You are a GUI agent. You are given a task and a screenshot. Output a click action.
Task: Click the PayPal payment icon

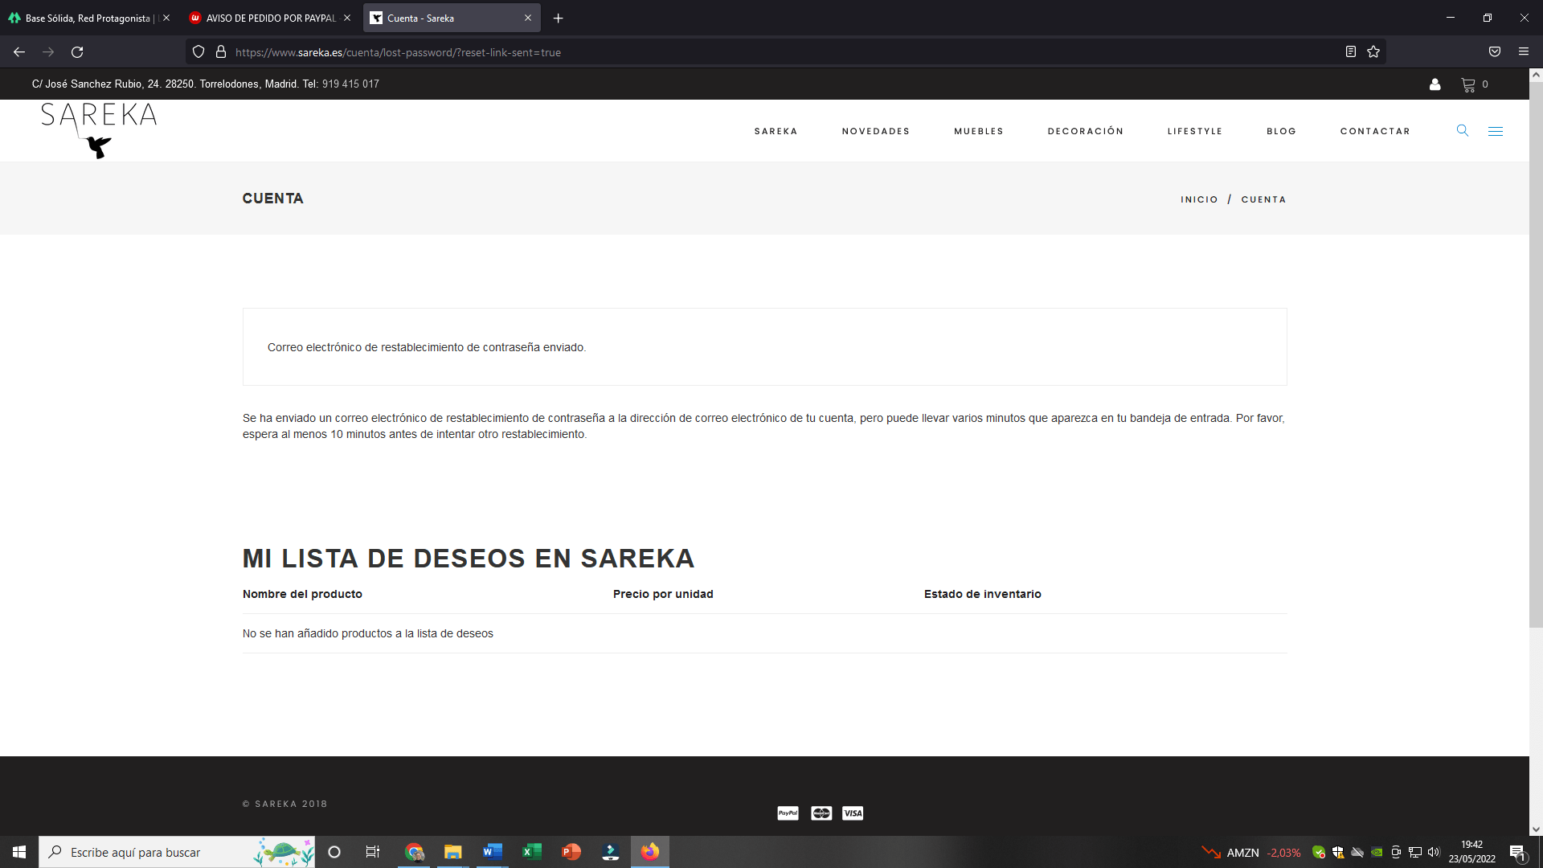pos(788,813)
